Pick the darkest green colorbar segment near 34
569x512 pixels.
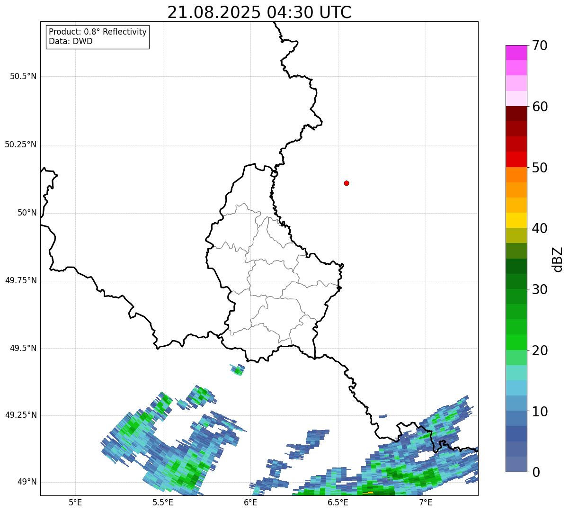(x=516, y=266)
